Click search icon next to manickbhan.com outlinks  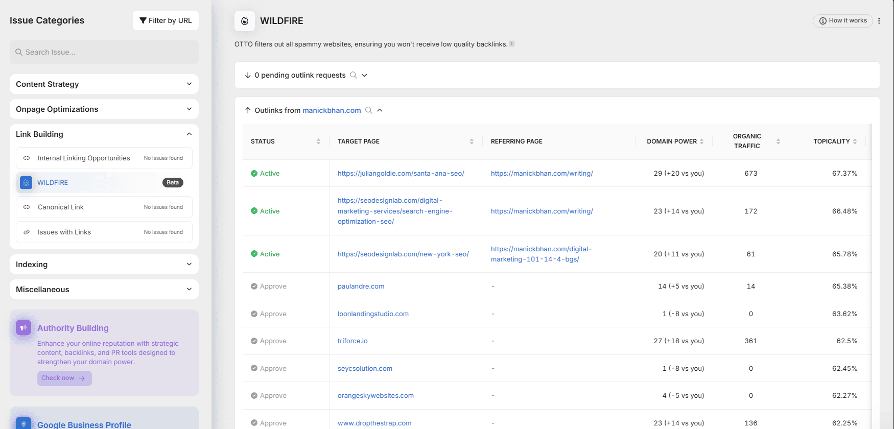click(x=368, y=110)
